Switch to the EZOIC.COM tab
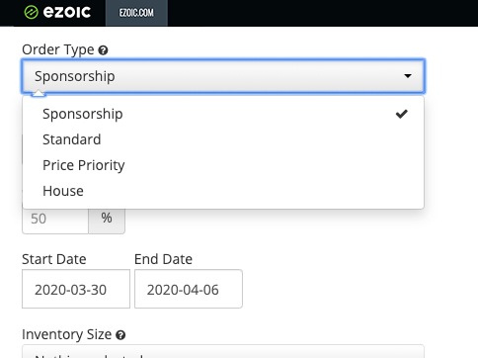This screenshot has width=478, height=358. (136, 13)
